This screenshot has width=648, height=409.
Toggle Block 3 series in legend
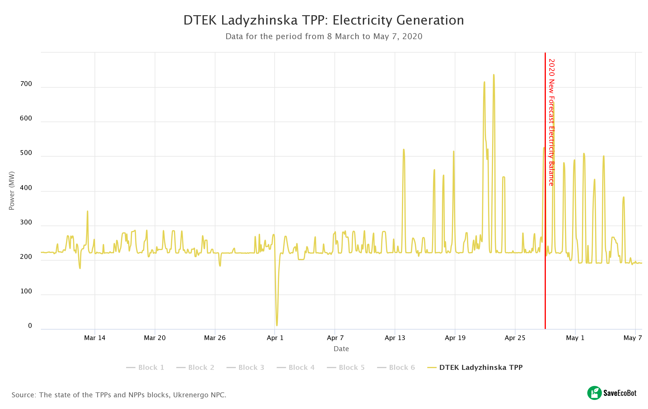coord(245,368)
